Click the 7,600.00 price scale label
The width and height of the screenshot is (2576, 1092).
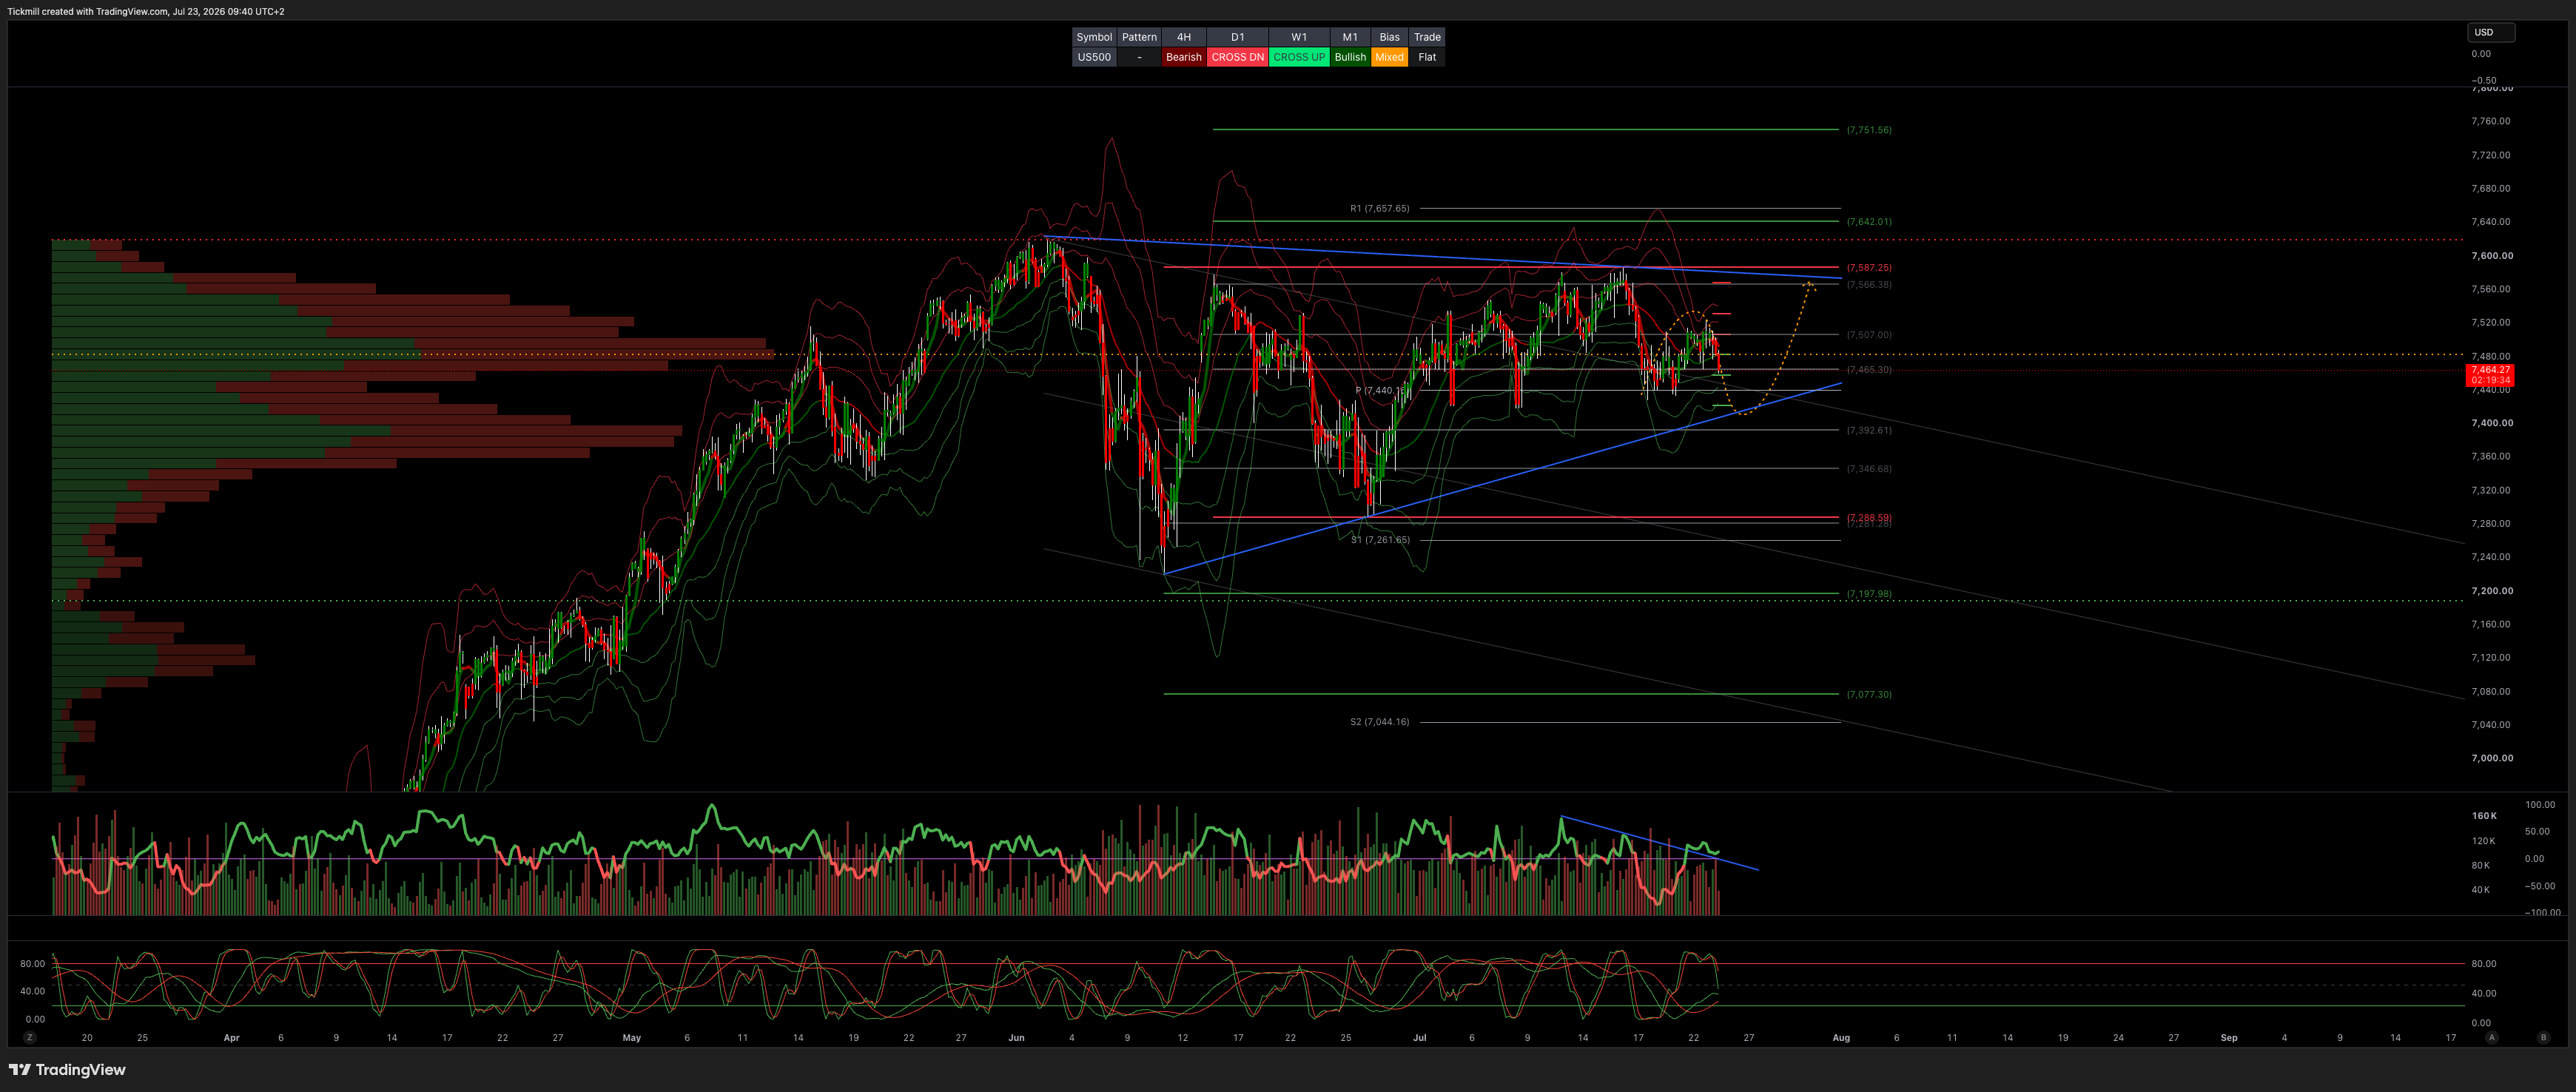(x=2492, y=256)
